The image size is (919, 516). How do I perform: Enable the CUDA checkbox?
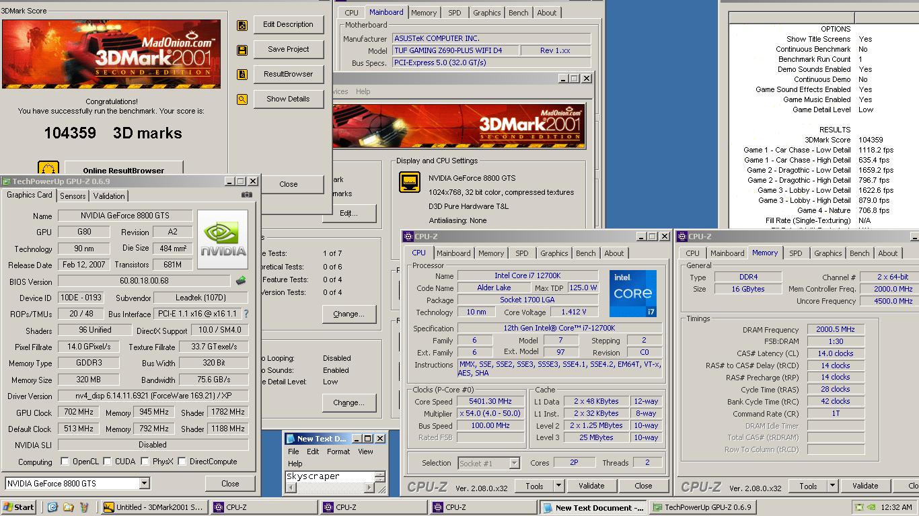pyautogui.click(x=107, y=462)
